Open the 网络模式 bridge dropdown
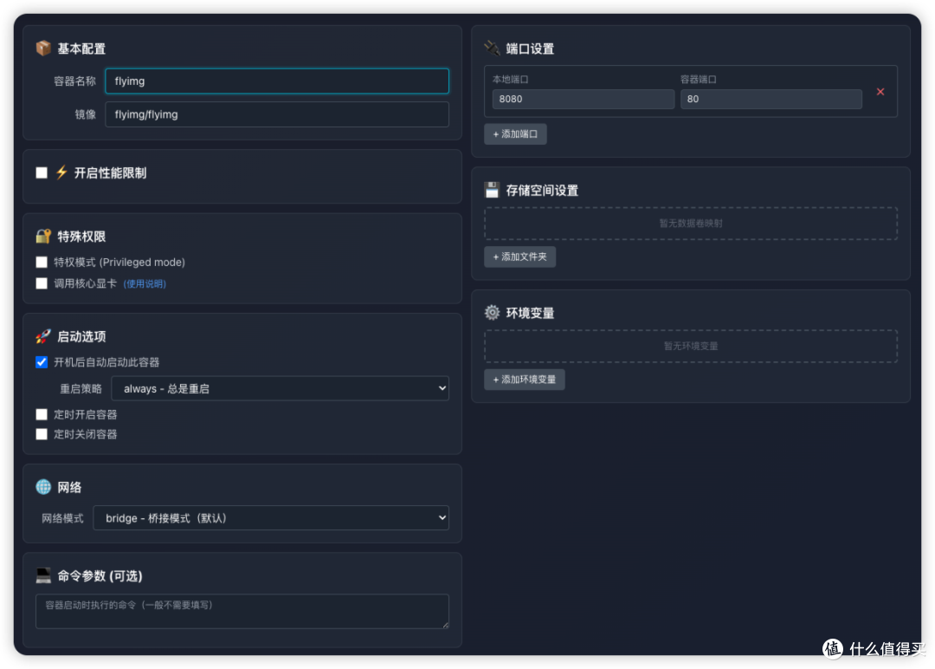The image size is (935, 669). (x=271, y=518)
